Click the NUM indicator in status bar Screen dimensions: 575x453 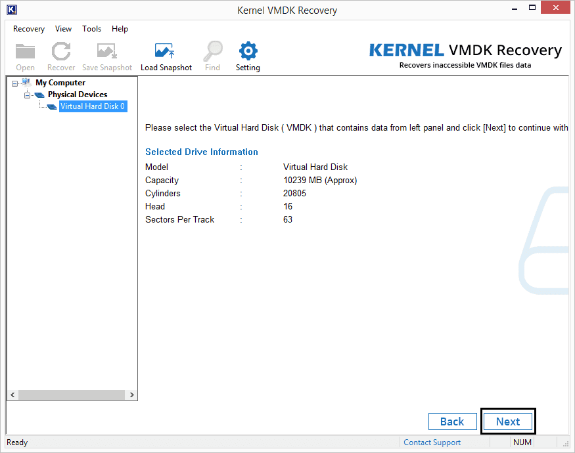(x=522, y=442)
